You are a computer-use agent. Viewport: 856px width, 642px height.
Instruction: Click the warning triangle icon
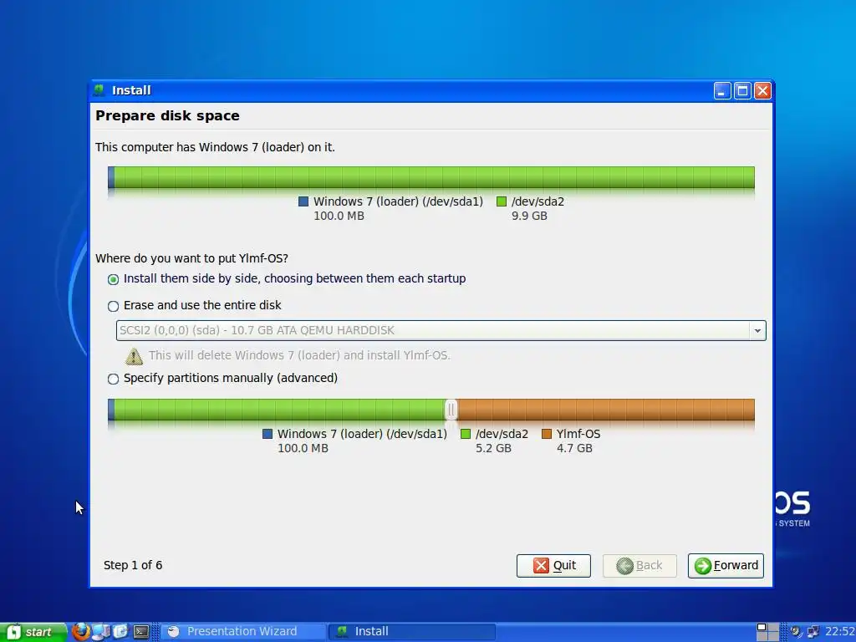point(134,356)
